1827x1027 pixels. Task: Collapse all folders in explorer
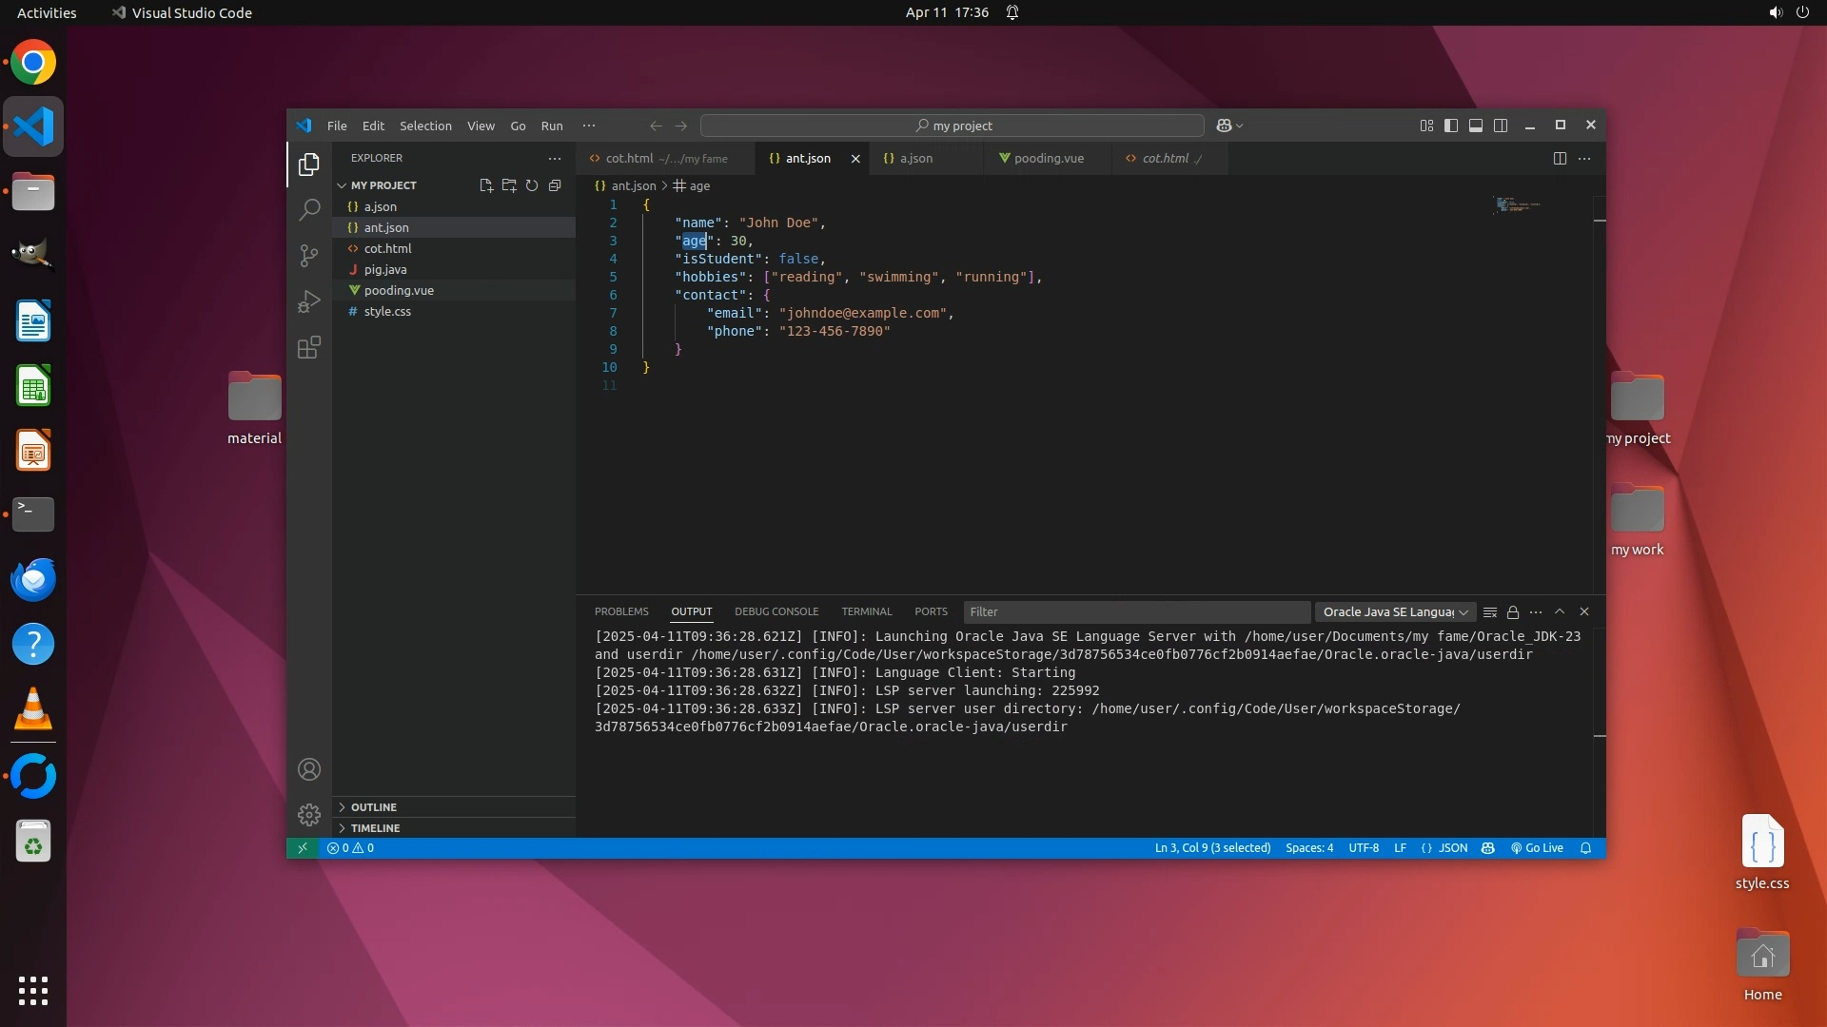[555, 185]
